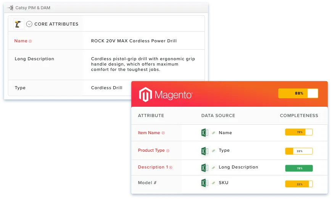The height and width of the screenshot is (199, 332).
Task: Click the link icon beside SKU data source
Action: click(213, 183)
